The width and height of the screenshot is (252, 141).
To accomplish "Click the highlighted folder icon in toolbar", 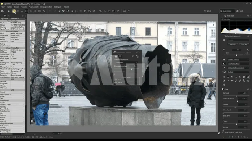I will (x=14, y=11).
